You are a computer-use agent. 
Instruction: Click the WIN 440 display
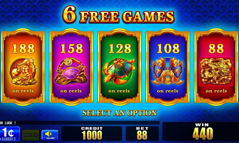[200, 131]
